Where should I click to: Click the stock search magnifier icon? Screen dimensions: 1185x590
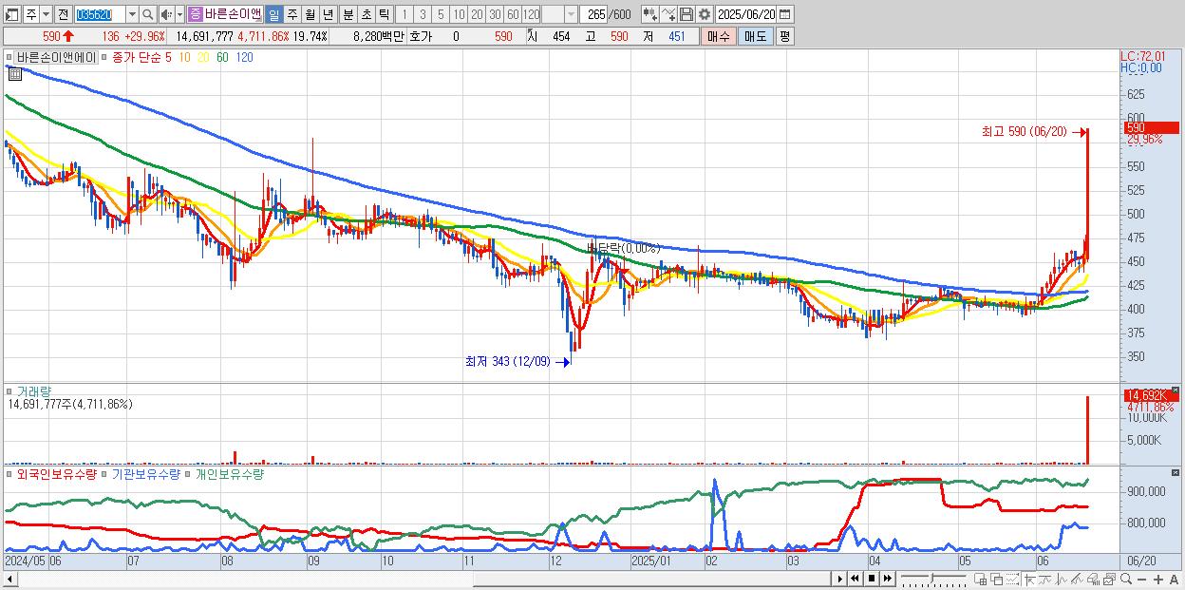[x=147, y=14]
